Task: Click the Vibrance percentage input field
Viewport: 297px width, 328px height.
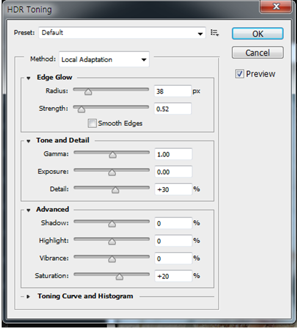Action: (173, 258)
